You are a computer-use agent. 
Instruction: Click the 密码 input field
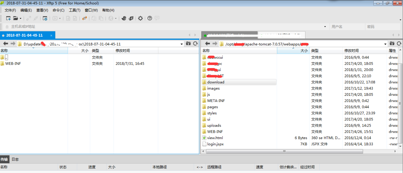(383, 27)
